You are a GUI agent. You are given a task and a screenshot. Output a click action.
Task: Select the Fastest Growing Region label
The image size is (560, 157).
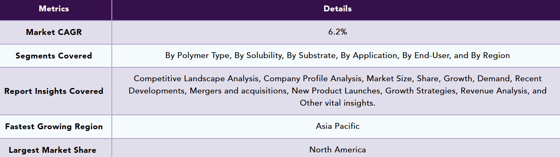pyautogui.click(x=54, y=127)
